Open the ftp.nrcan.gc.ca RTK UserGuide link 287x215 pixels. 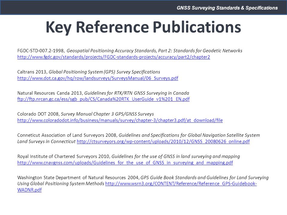103,99
